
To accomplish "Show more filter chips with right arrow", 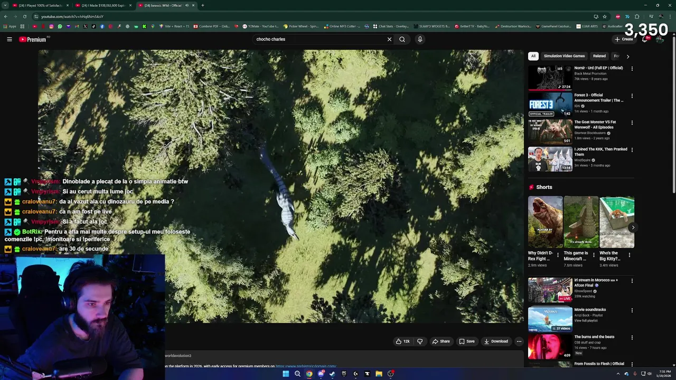I will 627,56.
